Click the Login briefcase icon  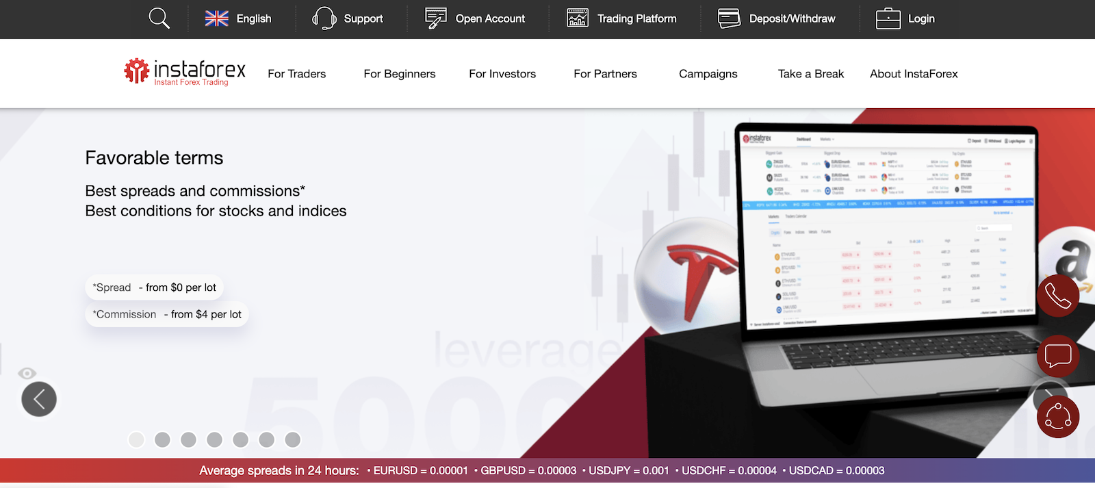tap(888, 18)
